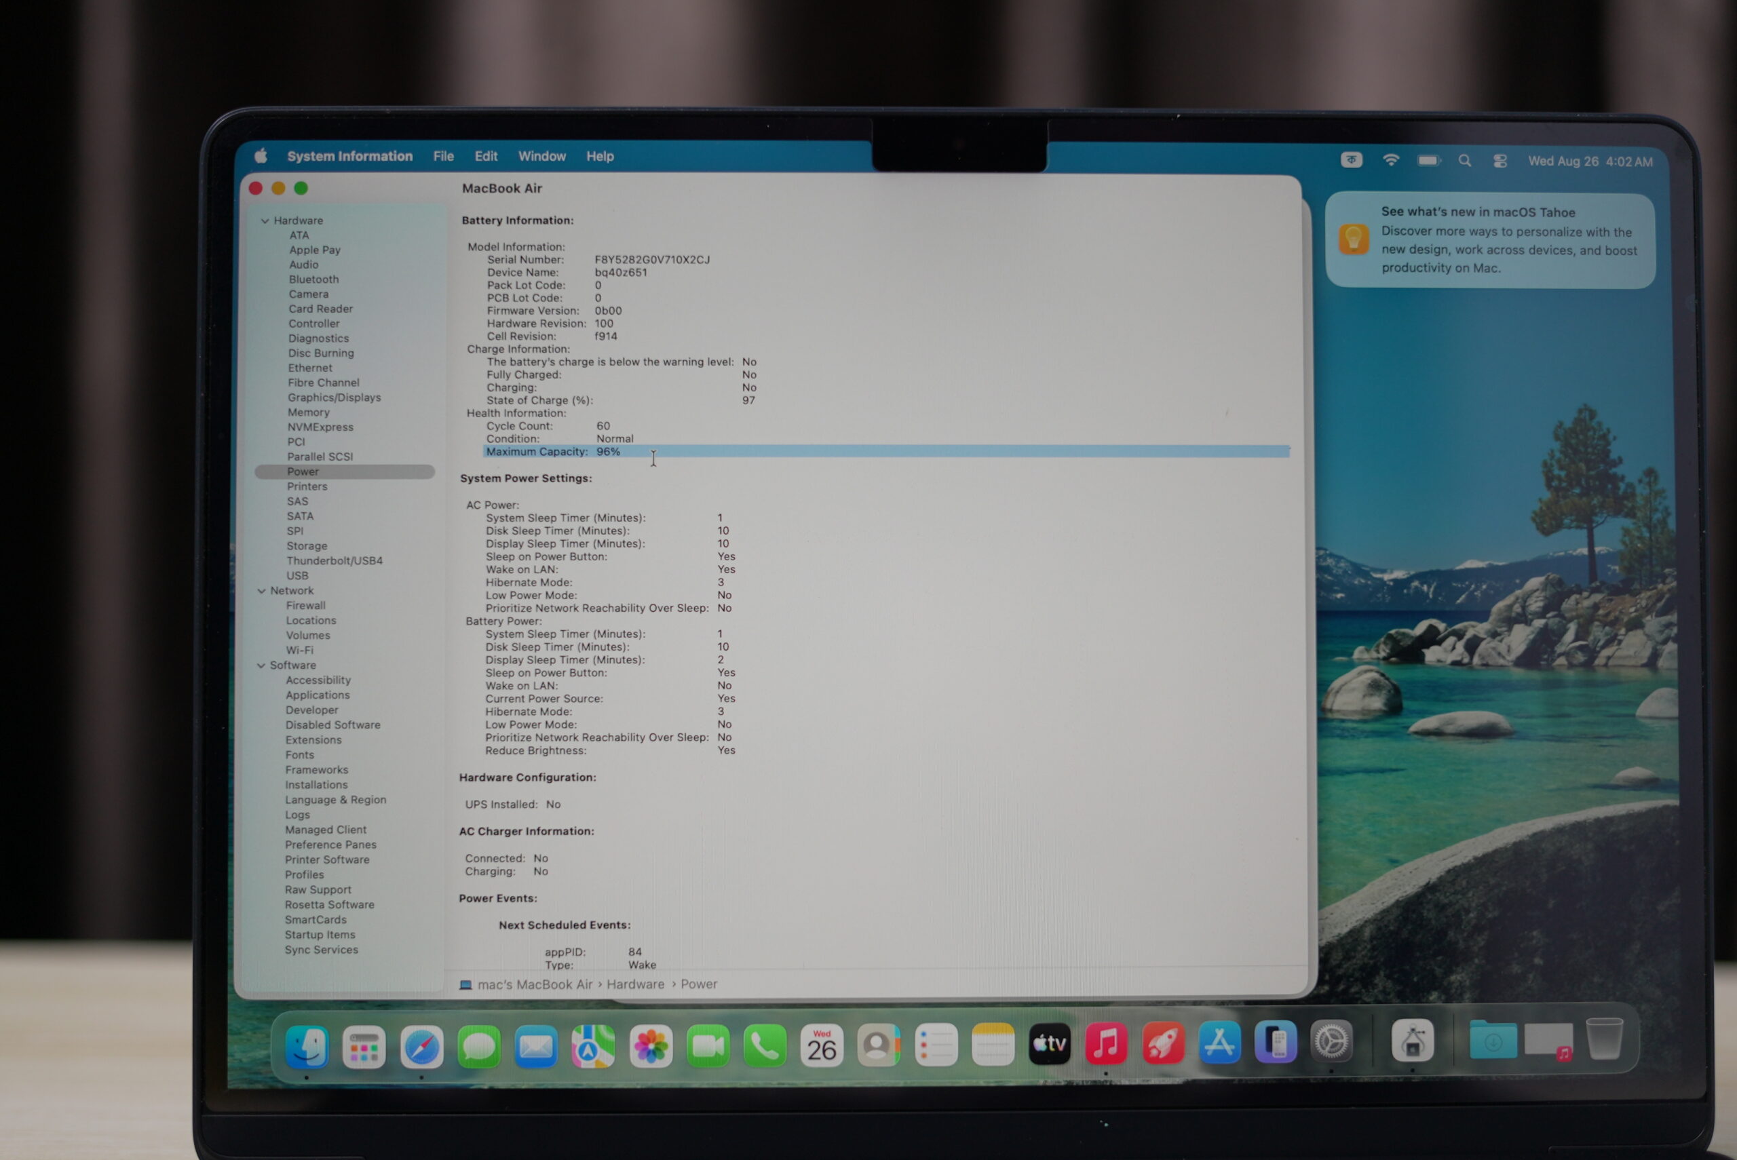This screenshot has height=1160, width=1737.
Task: Select Graphics/Displays in the sidebar
Action: point(335,398)
